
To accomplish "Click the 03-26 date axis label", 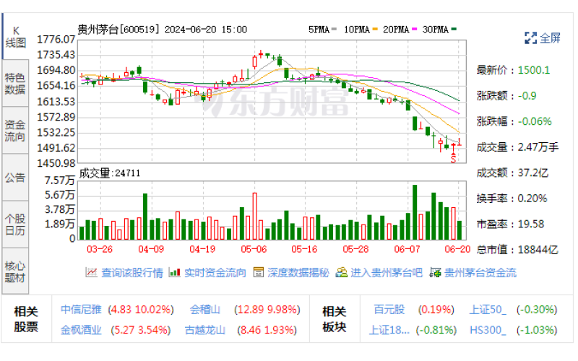I will 100,249.
